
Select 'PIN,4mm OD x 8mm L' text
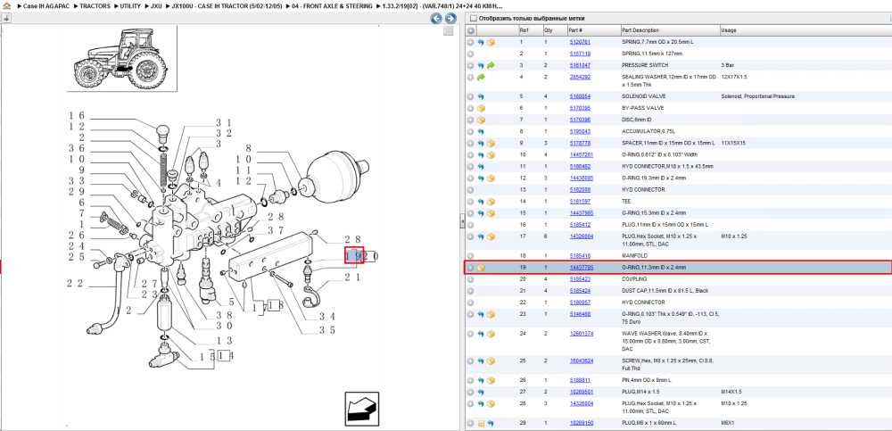point(646,380)
